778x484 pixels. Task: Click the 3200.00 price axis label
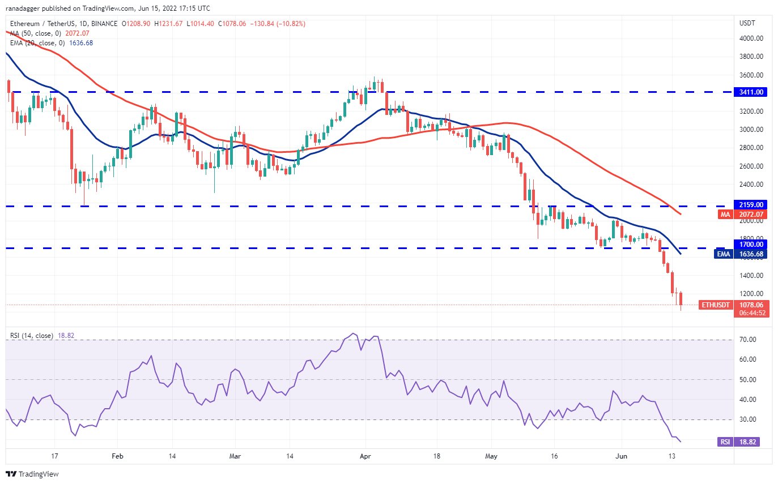[x=751, y=111]
